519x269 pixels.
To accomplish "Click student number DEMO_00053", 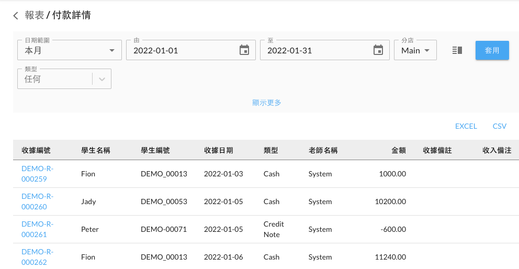I will tap(164, 201).
